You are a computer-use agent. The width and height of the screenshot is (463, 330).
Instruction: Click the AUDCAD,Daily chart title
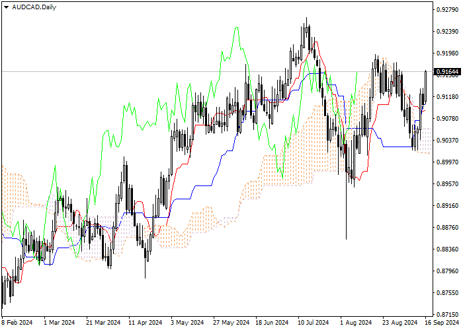point(34,7)
